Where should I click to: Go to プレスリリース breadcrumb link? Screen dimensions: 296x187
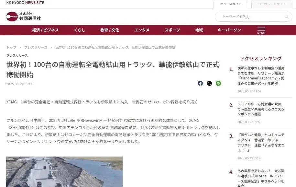coord(36,47)
